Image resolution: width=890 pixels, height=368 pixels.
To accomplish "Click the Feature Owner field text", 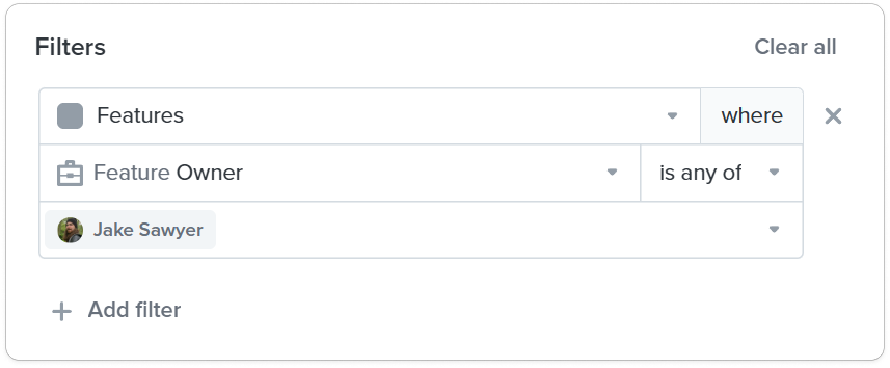I will 168,173.
